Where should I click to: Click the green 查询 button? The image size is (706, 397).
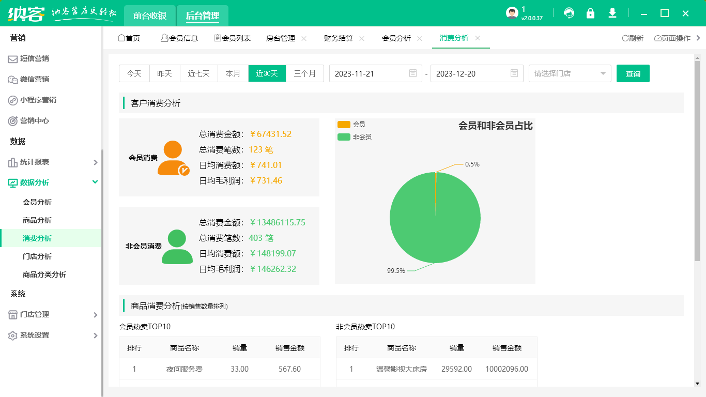pyautogui.click(x=633, y=73)
